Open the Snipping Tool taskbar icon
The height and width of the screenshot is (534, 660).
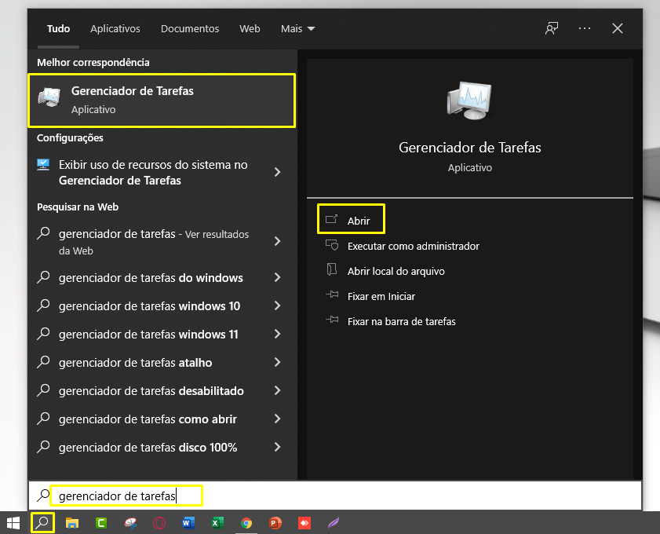point(130,523)
